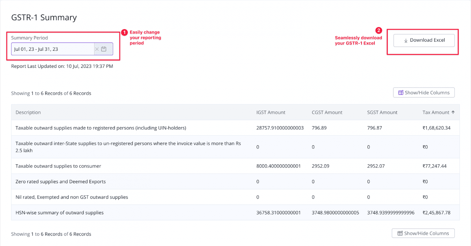Click the bottom Show/Hide Columns button
471x246 pixels.
tap(423, 233)
